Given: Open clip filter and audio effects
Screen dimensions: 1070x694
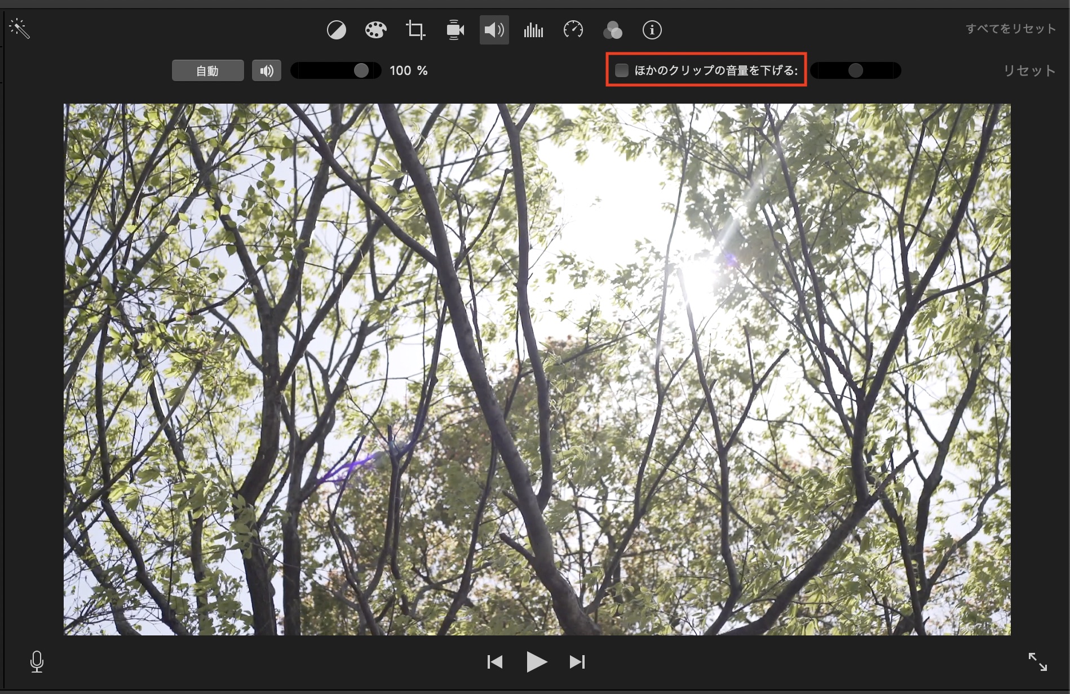Looking at the screenshot, I should [613, 30].
